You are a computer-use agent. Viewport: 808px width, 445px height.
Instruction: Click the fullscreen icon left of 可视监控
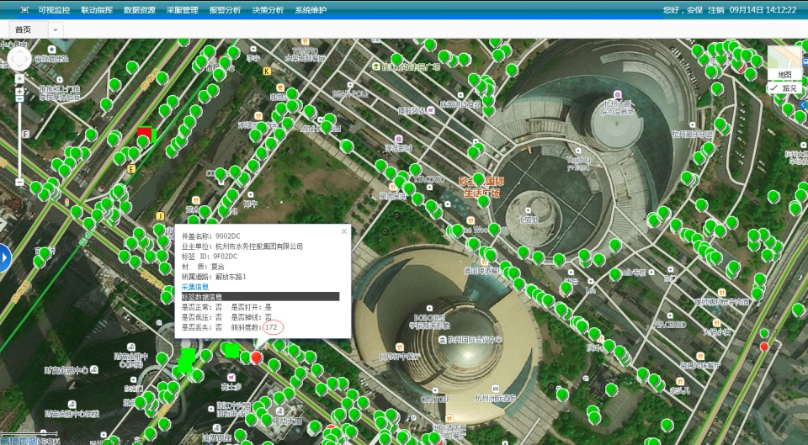(x=24, y=10)
